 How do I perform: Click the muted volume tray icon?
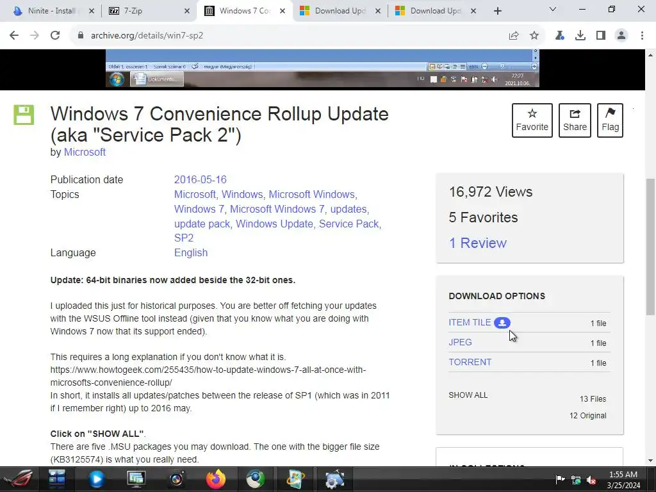click(591, 480)
